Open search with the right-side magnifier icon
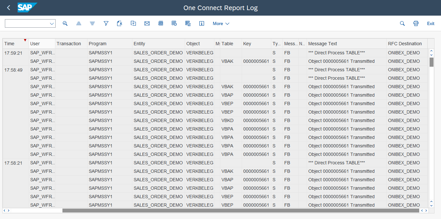441x219 pixels. click(402, 23)
